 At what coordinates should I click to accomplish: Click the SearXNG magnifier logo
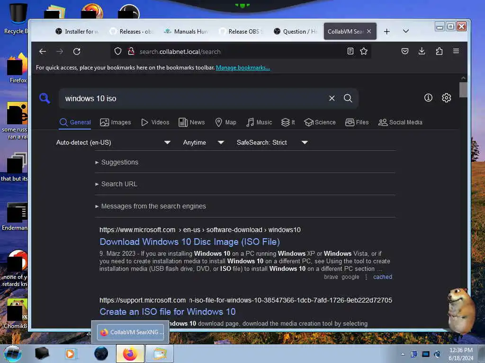[x=45, y=98]
